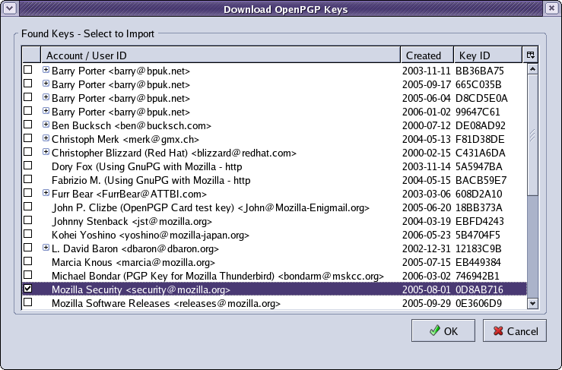
Task: Expand the L. David Baron entry
Action: (x=46, y=248)
